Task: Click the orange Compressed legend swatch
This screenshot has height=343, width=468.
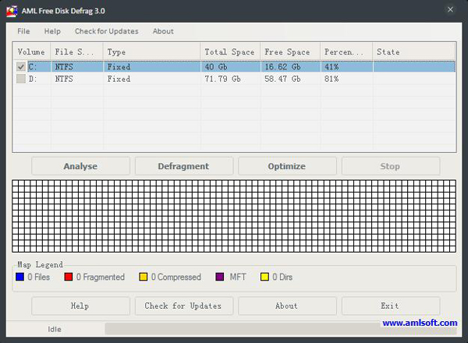Action: click(x=144, y=277)
